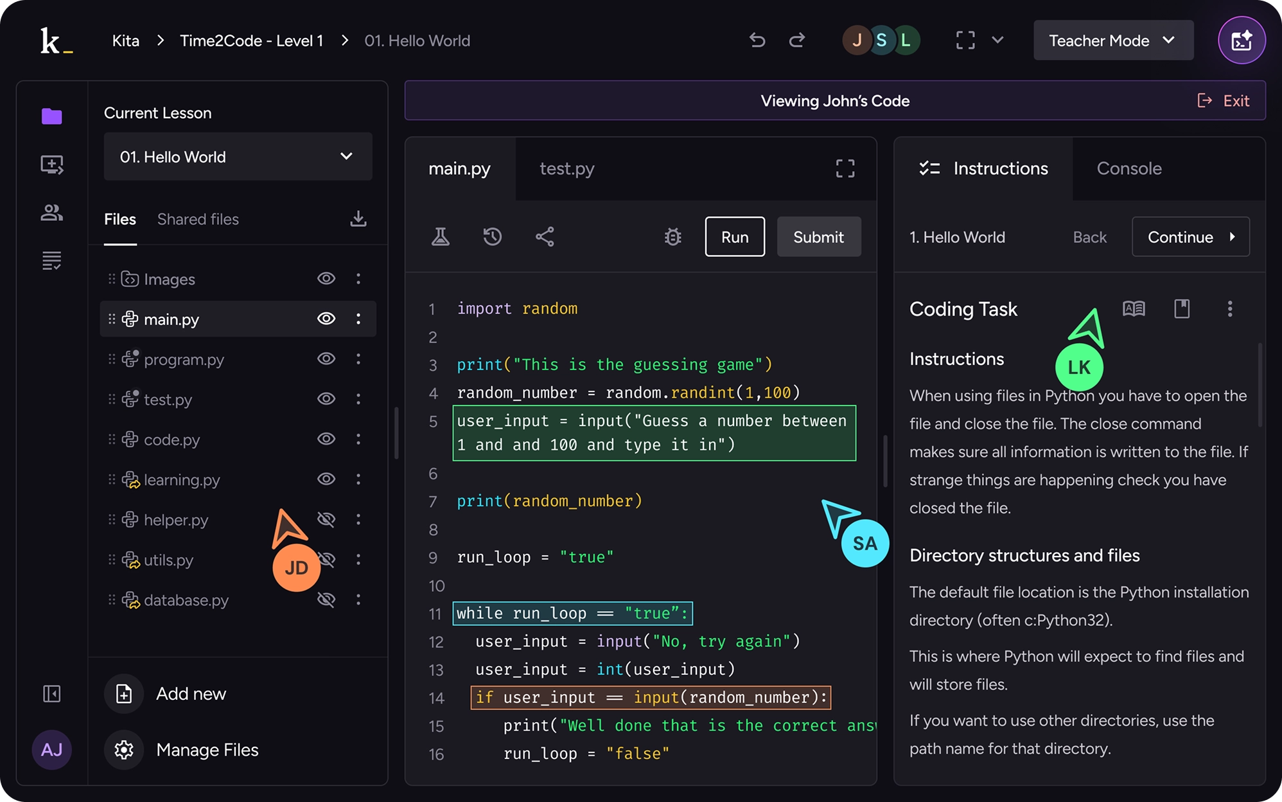Open the reading book icon in Coding Task
This screenshot has width=1282, height=802.
click(1134, 309)
